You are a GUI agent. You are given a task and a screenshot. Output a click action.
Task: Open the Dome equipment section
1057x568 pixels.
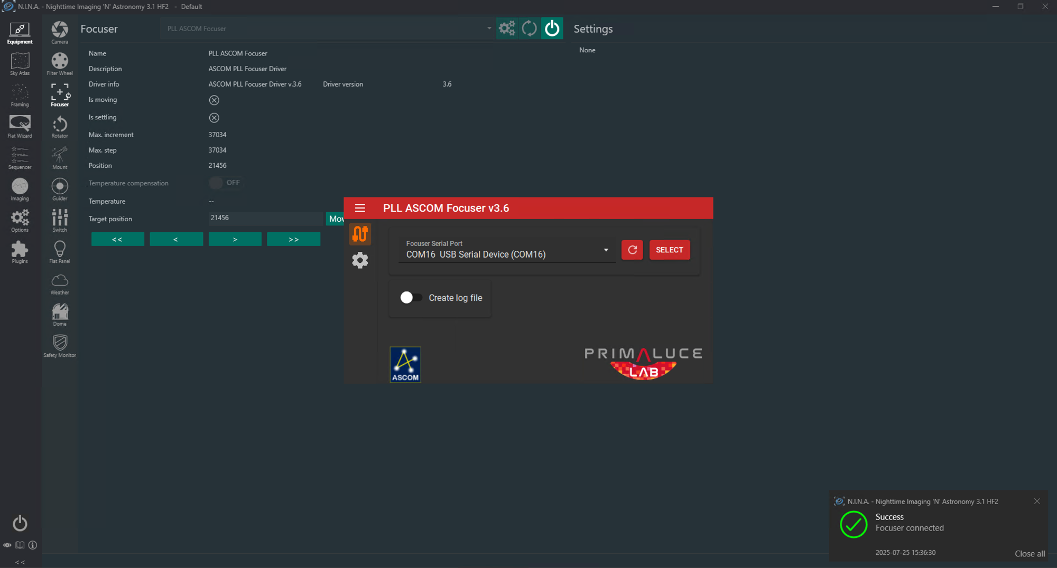(x=59, y=315)
